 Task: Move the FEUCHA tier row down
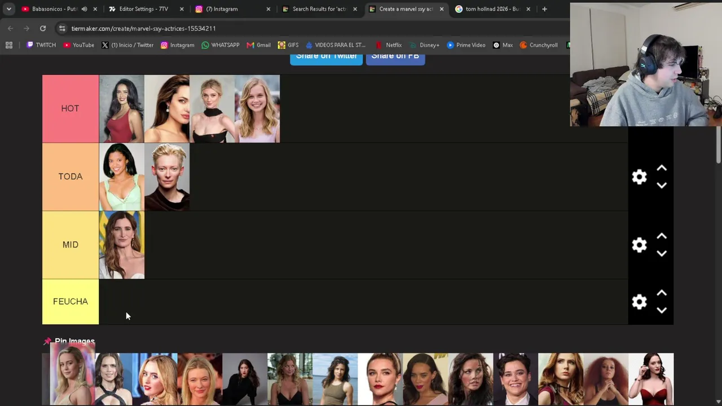tap(662, 311)
